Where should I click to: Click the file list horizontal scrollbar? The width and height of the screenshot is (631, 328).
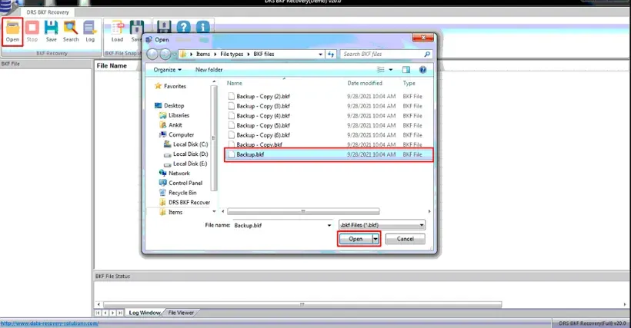[303, 211]
